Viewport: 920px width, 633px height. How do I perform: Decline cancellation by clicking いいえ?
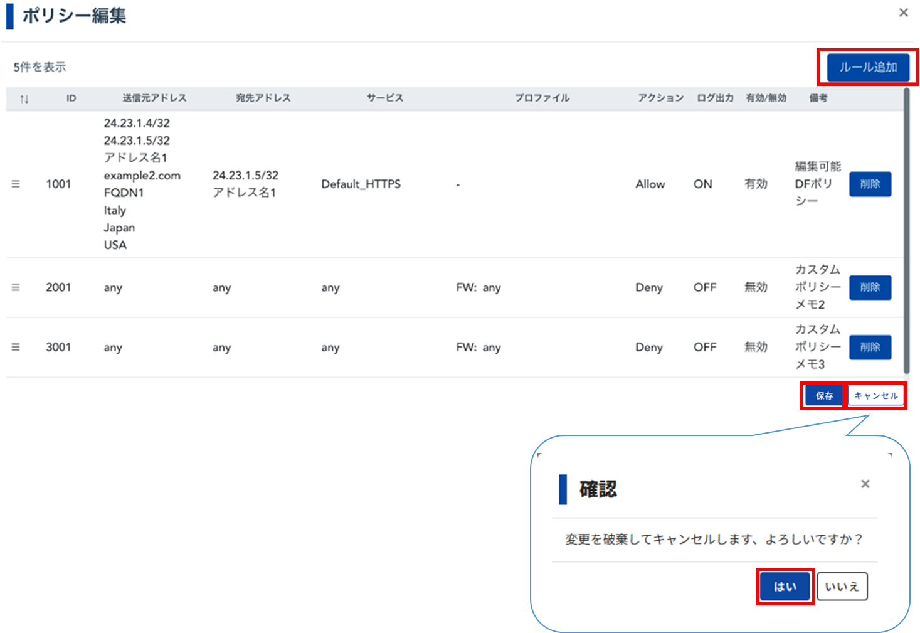pyautogui.click(x=842, y=587)
